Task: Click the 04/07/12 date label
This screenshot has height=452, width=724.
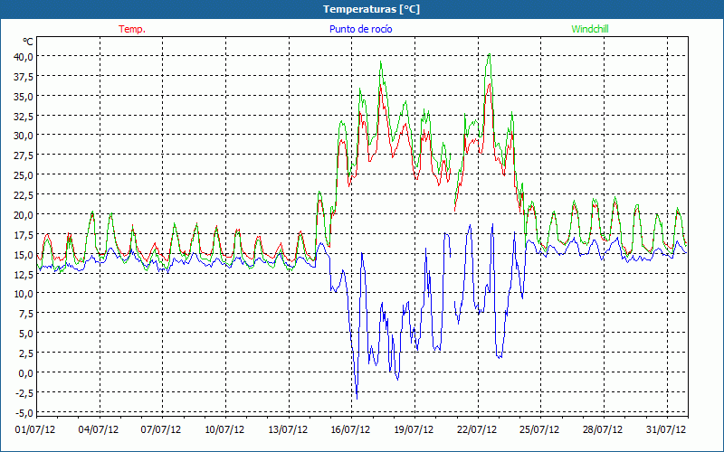Action: point(99,429)
